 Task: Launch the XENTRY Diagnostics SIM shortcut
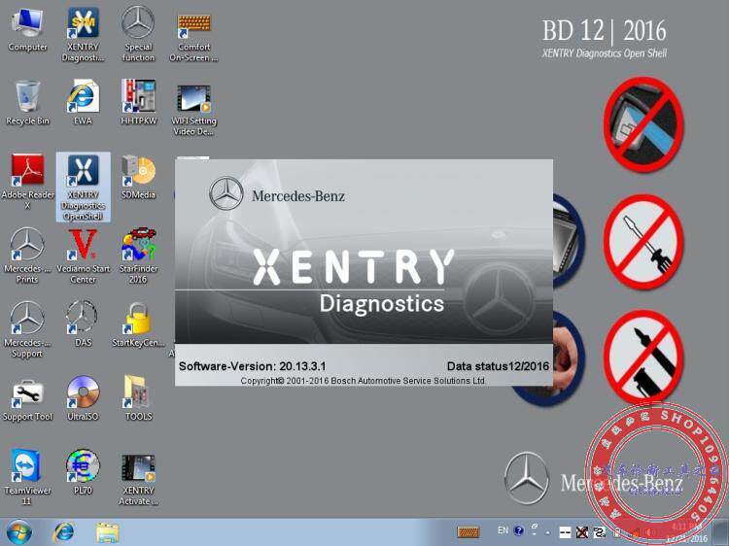[83, 34]
